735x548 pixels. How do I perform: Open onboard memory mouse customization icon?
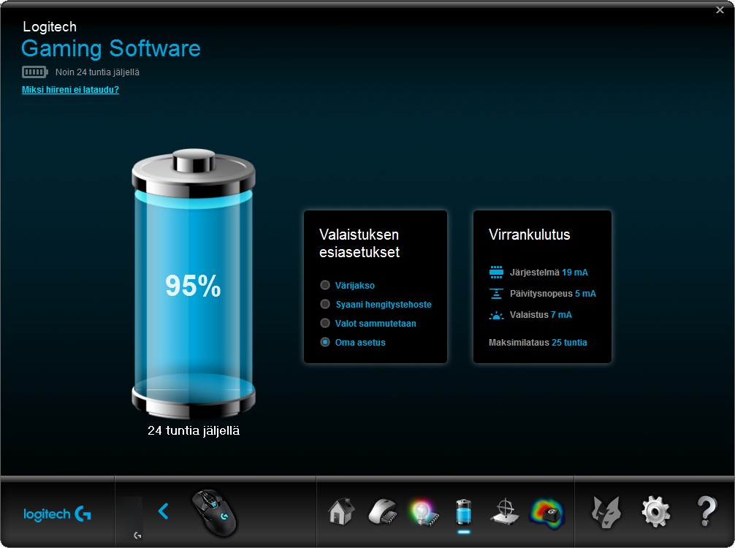383,511
